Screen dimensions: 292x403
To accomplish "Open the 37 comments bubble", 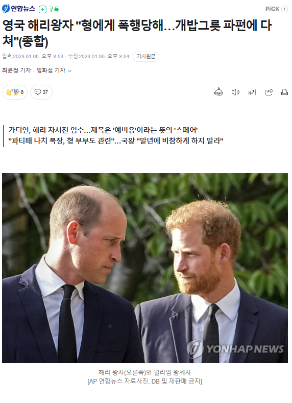I will click(x=41, y=92).
